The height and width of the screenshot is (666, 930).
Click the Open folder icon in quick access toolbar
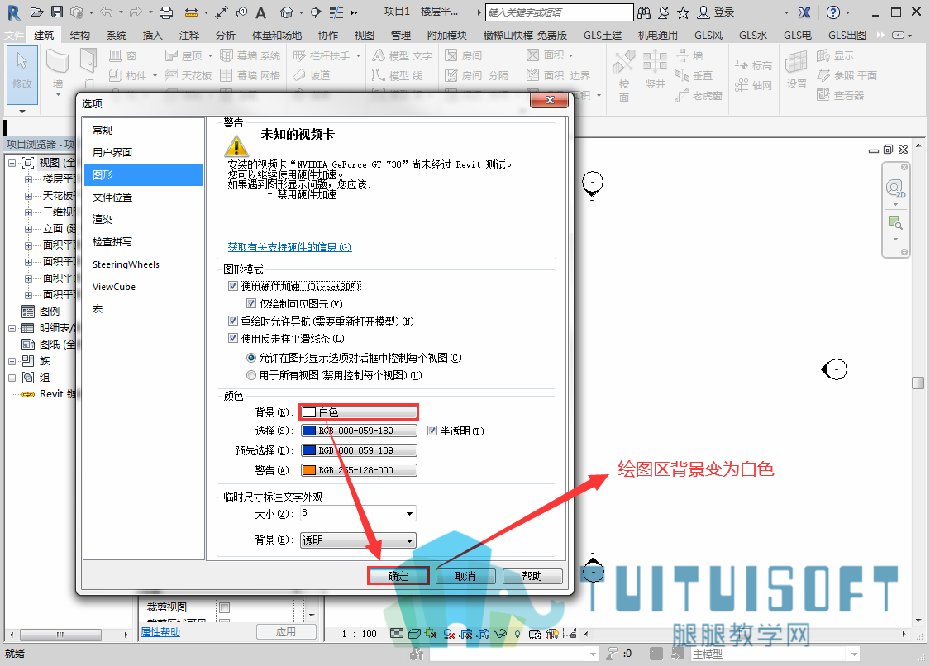(x=36, y=12)
